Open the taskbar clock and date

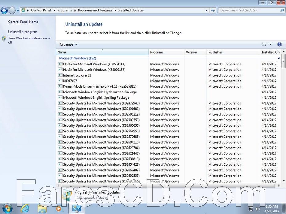point(272,209)
